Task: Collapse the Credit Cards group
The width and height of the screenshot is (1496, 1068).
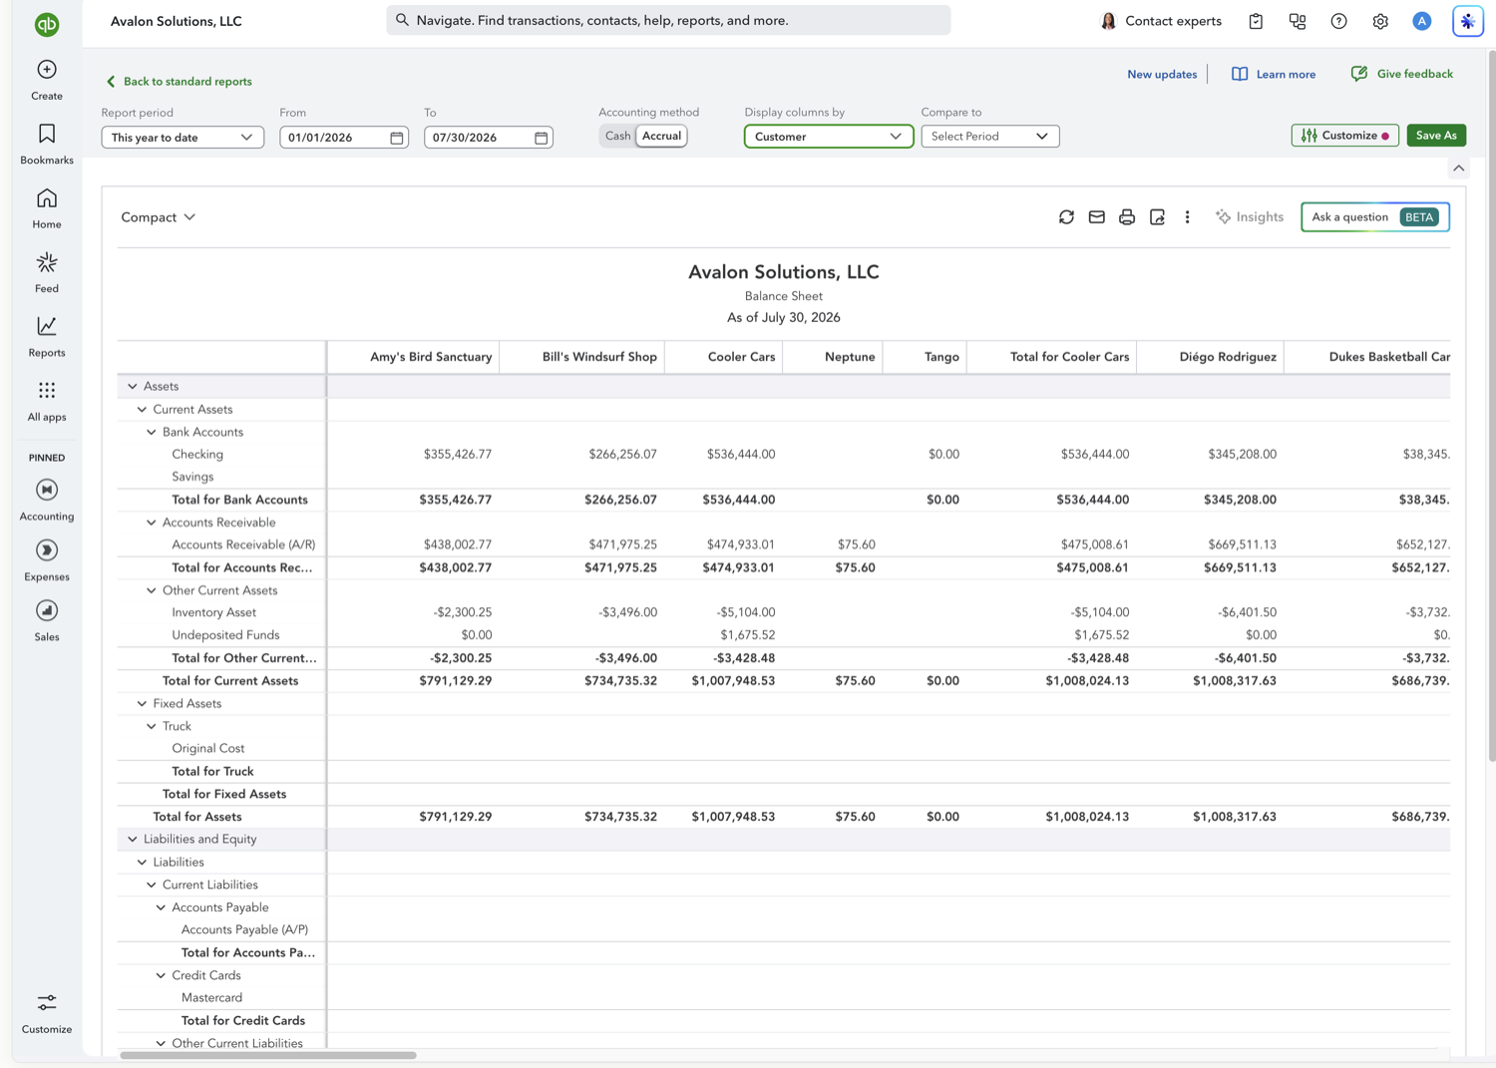Action: tap(161, 976)
